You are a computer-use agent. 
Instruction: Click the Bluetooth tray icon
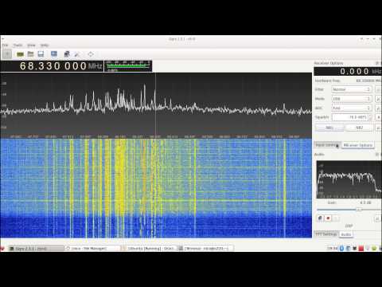click(x=341, y=248)
